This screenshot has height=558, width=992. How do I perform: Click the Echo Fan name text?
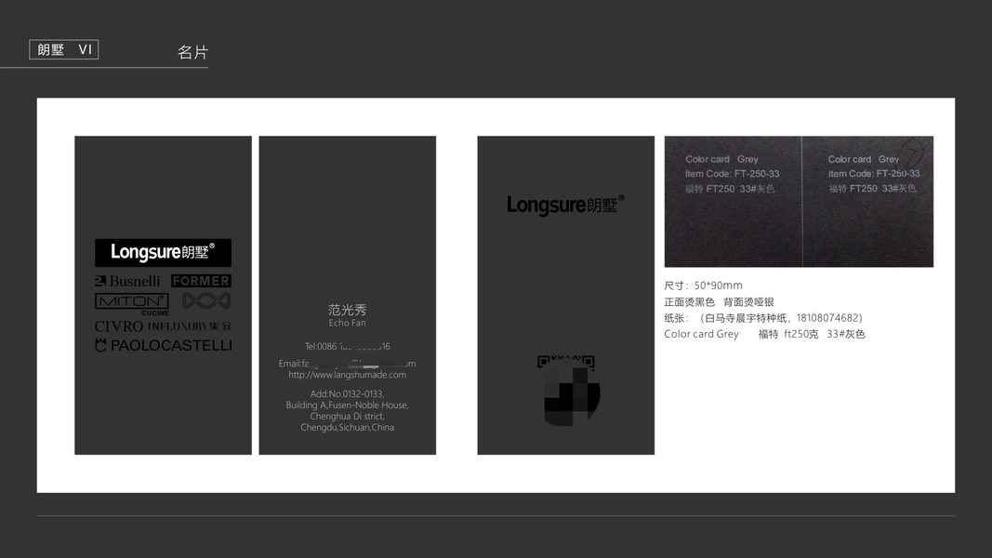pyautogui.click(x=348, y=323)
